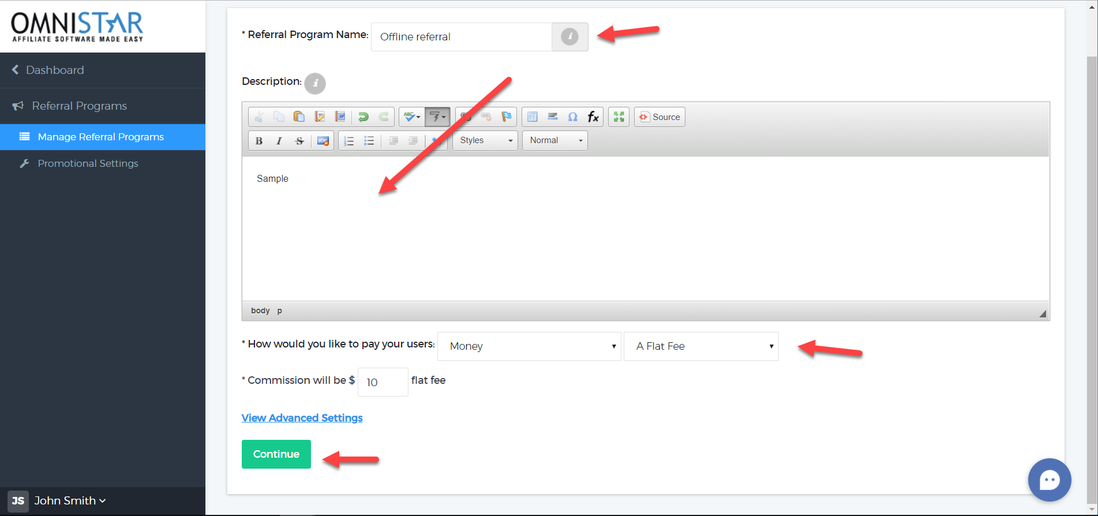Click the back chevron beside Dashboard
Image resolution: width=1098 pixels, height=516 pixels.
point(15,70)
